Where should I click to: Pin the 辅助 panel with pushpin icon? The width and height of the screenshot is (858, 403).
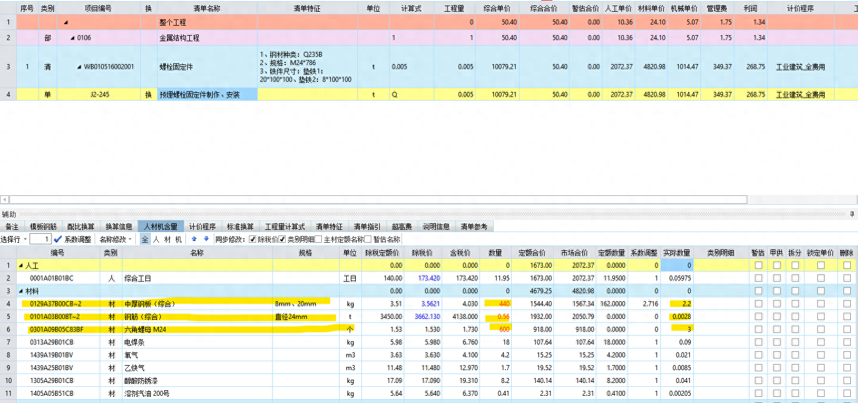point(851,214)
